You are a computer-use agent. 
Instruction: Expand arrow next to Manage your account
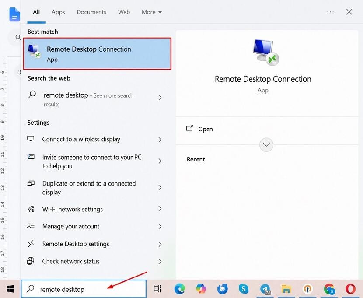160,226
